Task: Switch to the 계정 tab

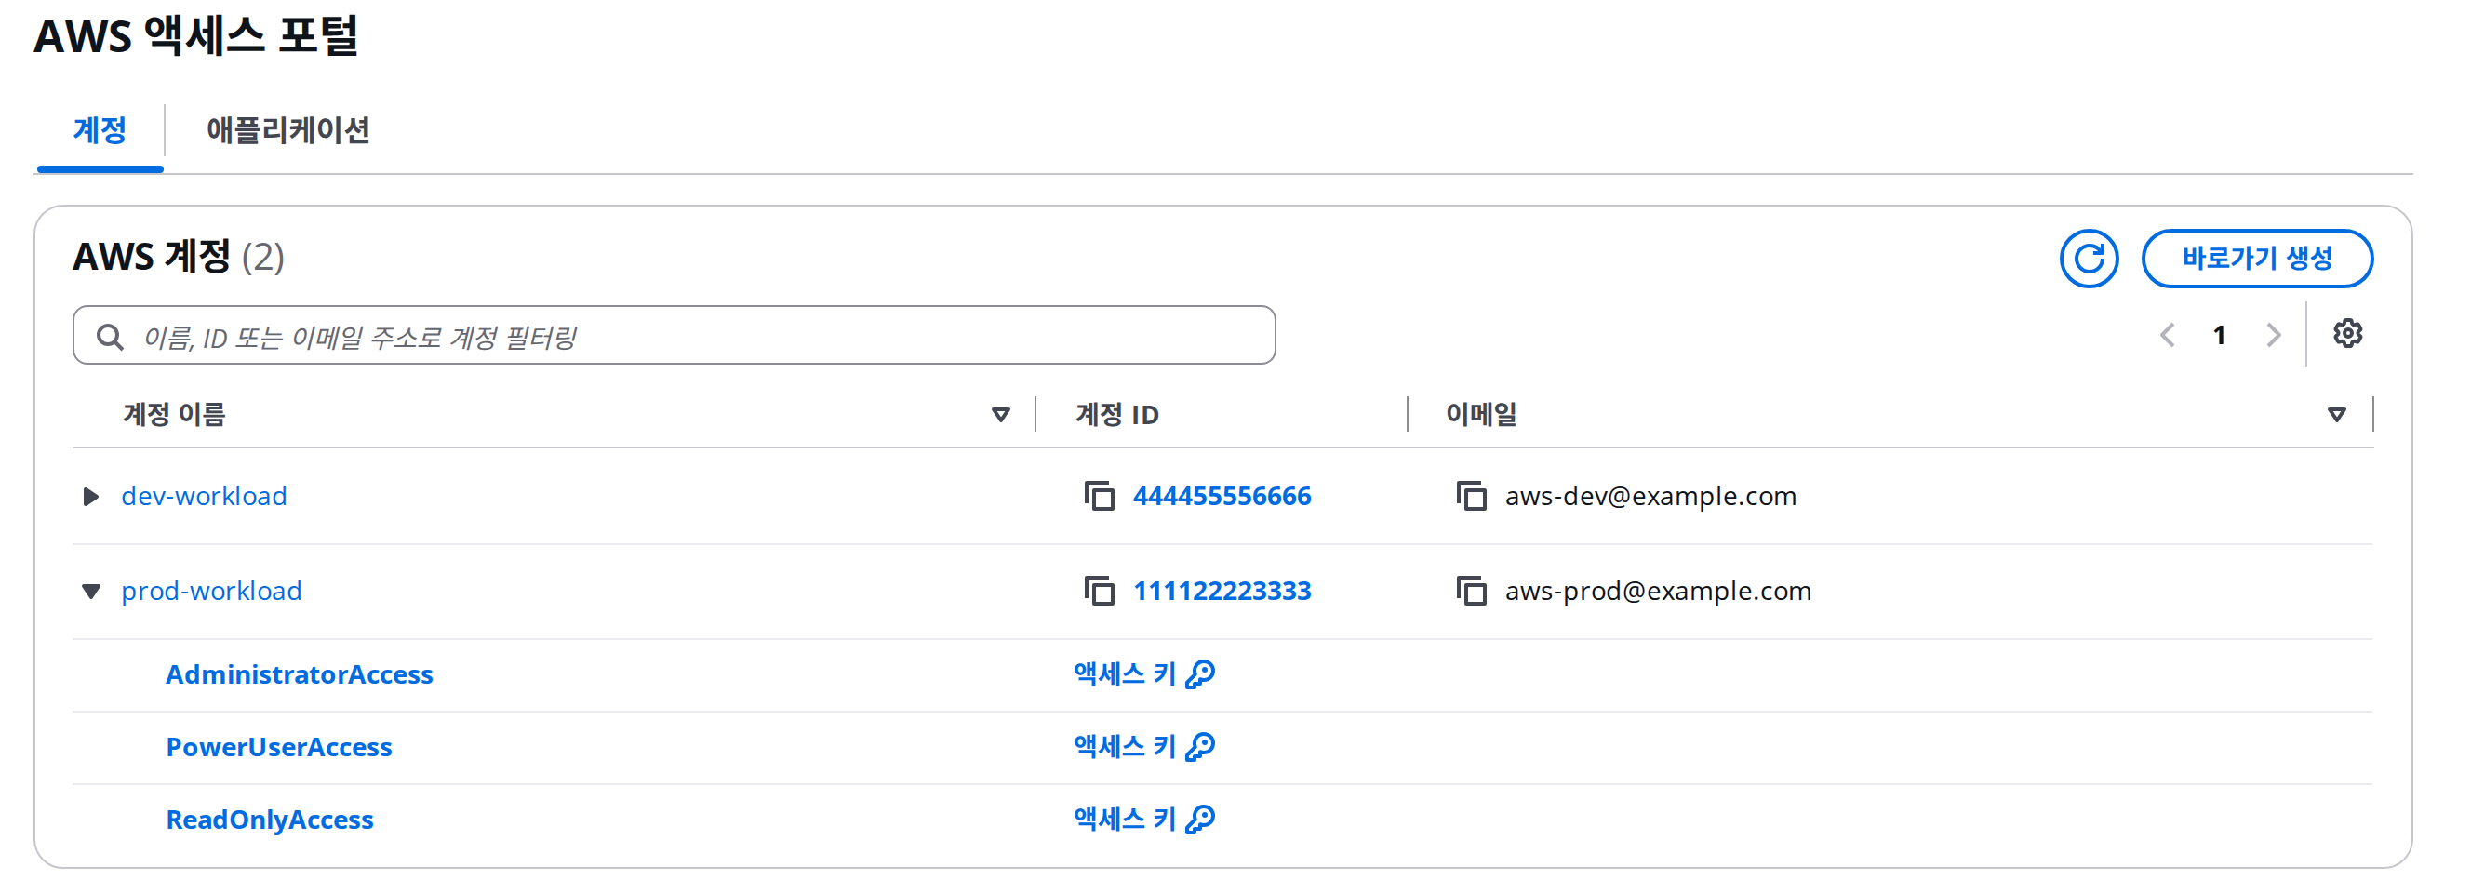Action: point(100,129)
